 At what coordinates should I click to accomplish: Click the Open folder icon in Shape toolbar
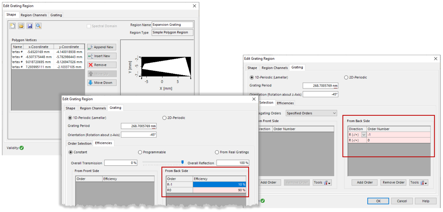(21, 26)
